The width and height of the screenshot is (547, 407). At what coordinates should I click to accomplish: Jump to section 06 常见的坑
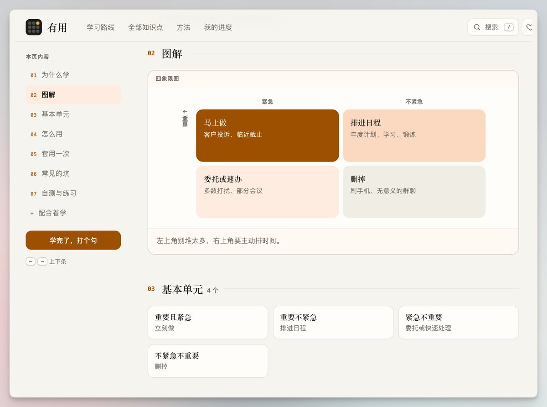[73, 173]
